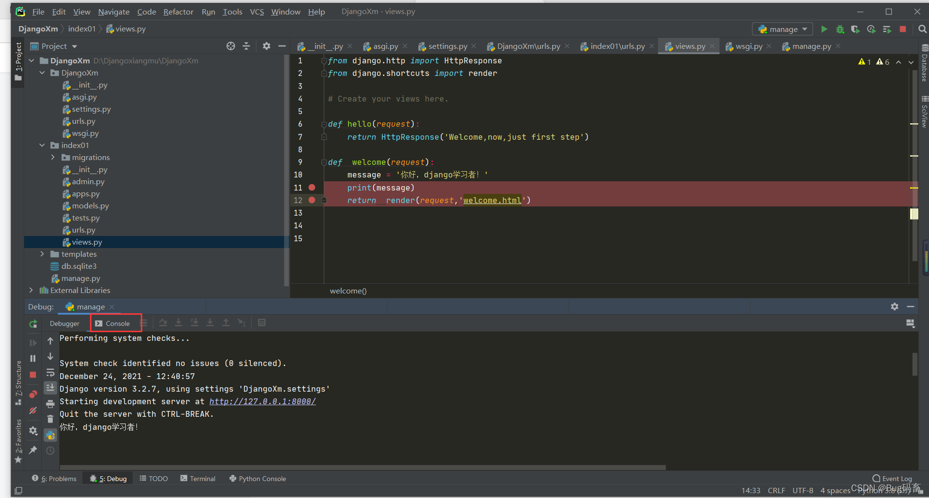Switch to index01\urls.py editor tab
The image size is (929, 498).
[617, 46]
